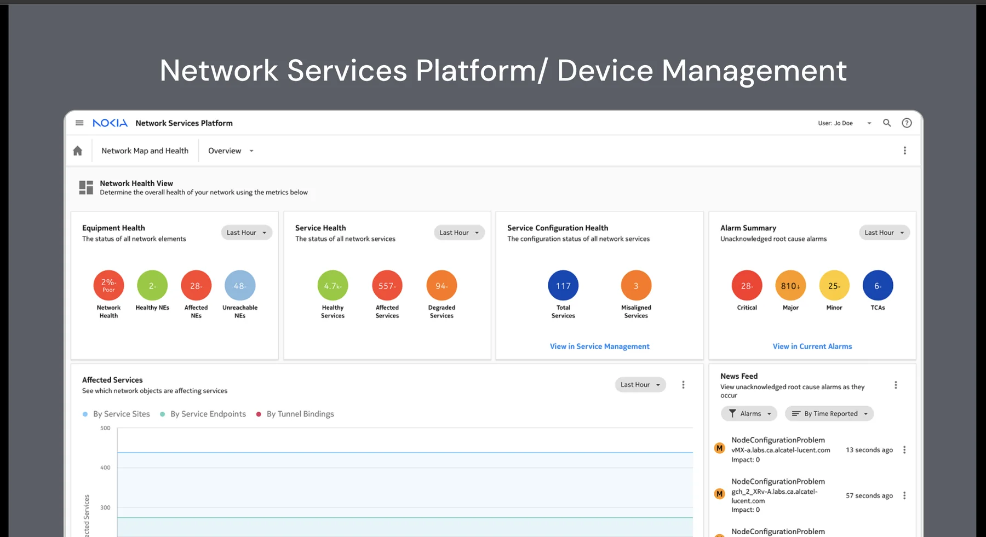Screen dimensions: 986x537
Task: Open options for the 57 seconds ago alarm
Action: tap(904, 495)
